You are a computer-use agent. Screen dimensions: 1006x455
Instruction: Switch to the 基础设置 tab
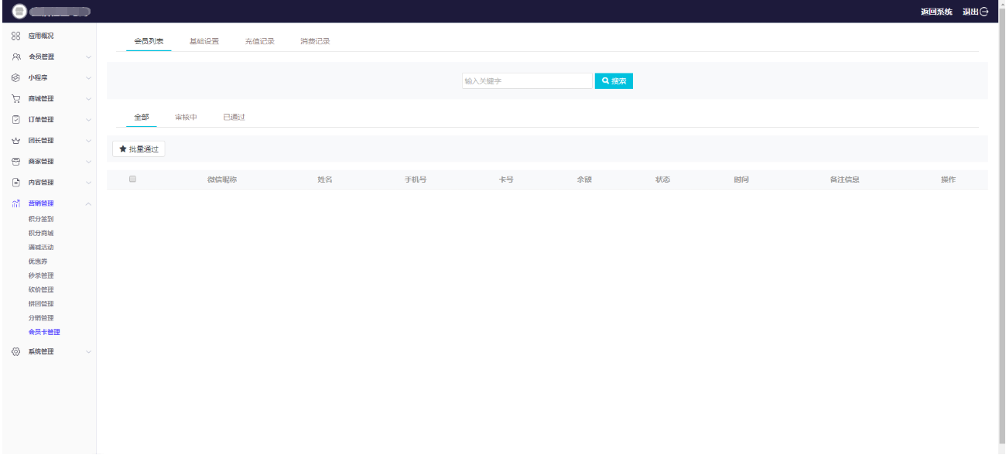pos(204,41)
